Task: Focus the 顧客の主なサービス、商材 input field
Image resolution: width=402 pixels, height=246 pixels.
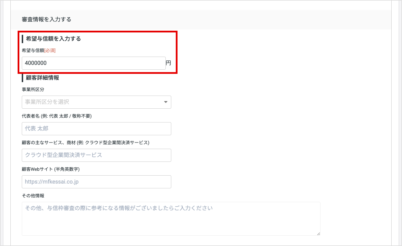Action: pos(96,155)
